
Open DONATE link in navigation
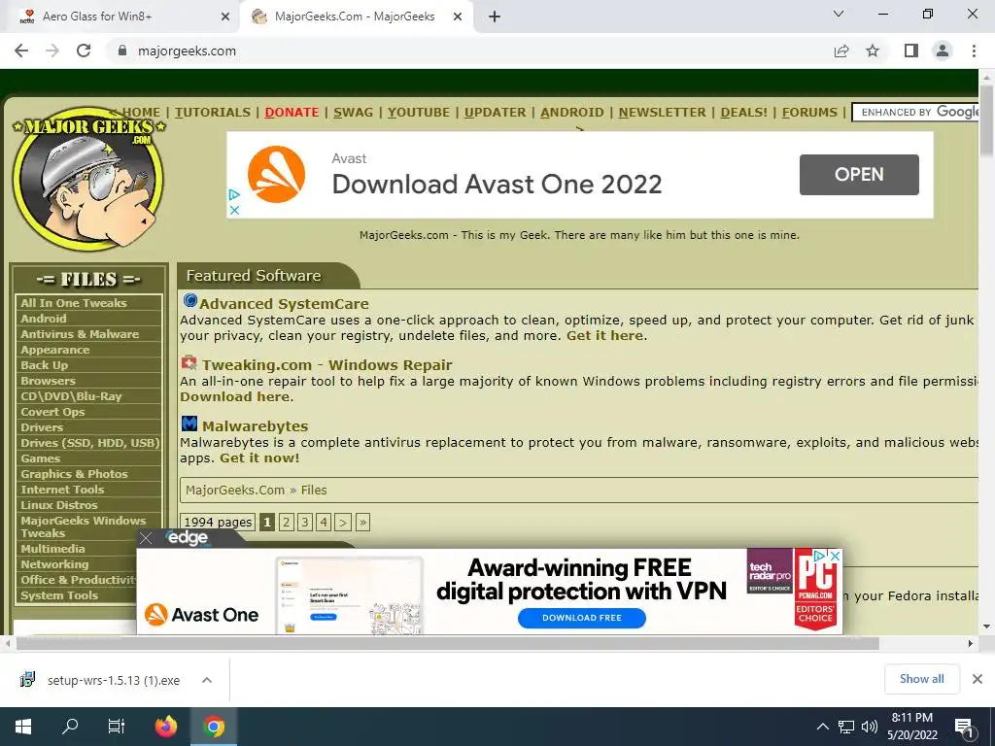click(x=292, y=113)
